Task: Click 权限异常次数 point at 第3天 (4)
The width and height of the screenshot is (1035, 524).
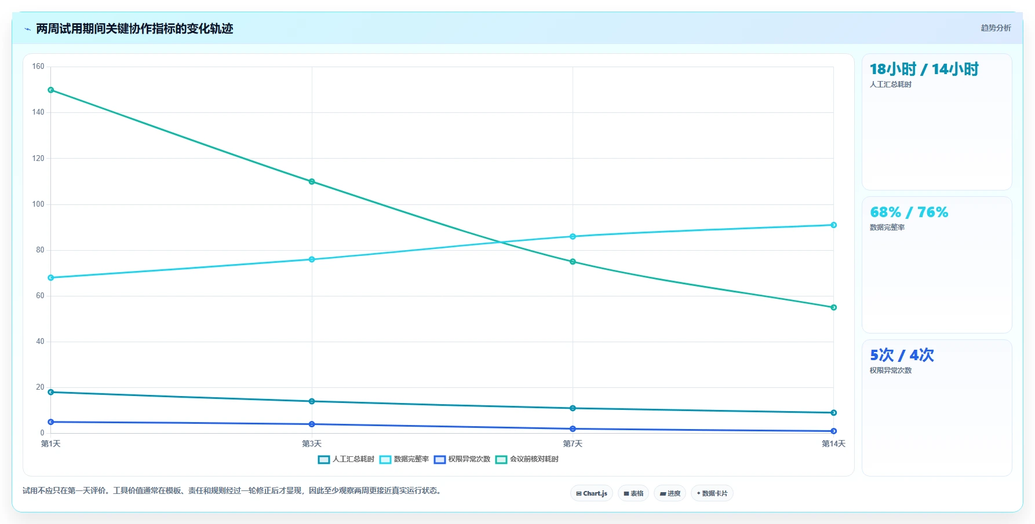Action: pyautogui.click(x=312, y=424)
